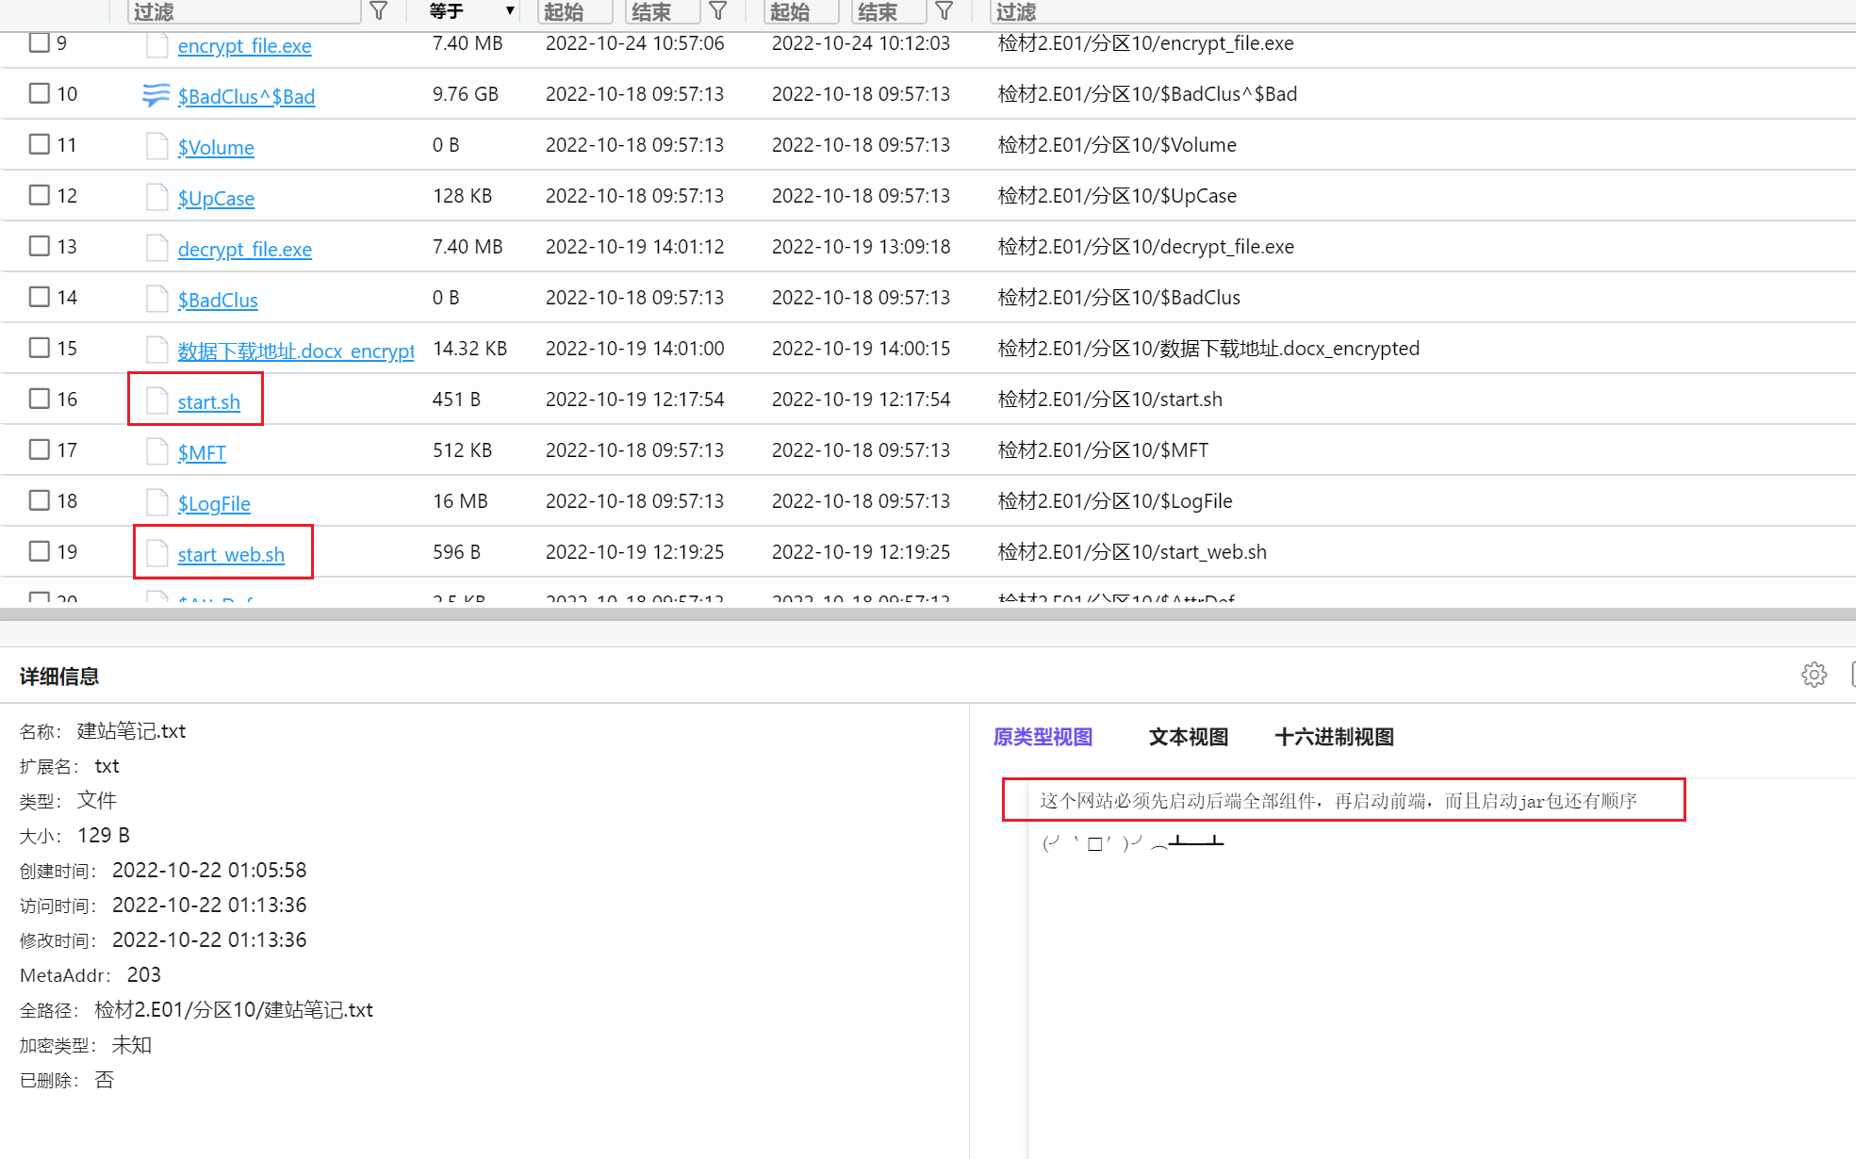Tick the checkbox for row 11

click(39, 144)
